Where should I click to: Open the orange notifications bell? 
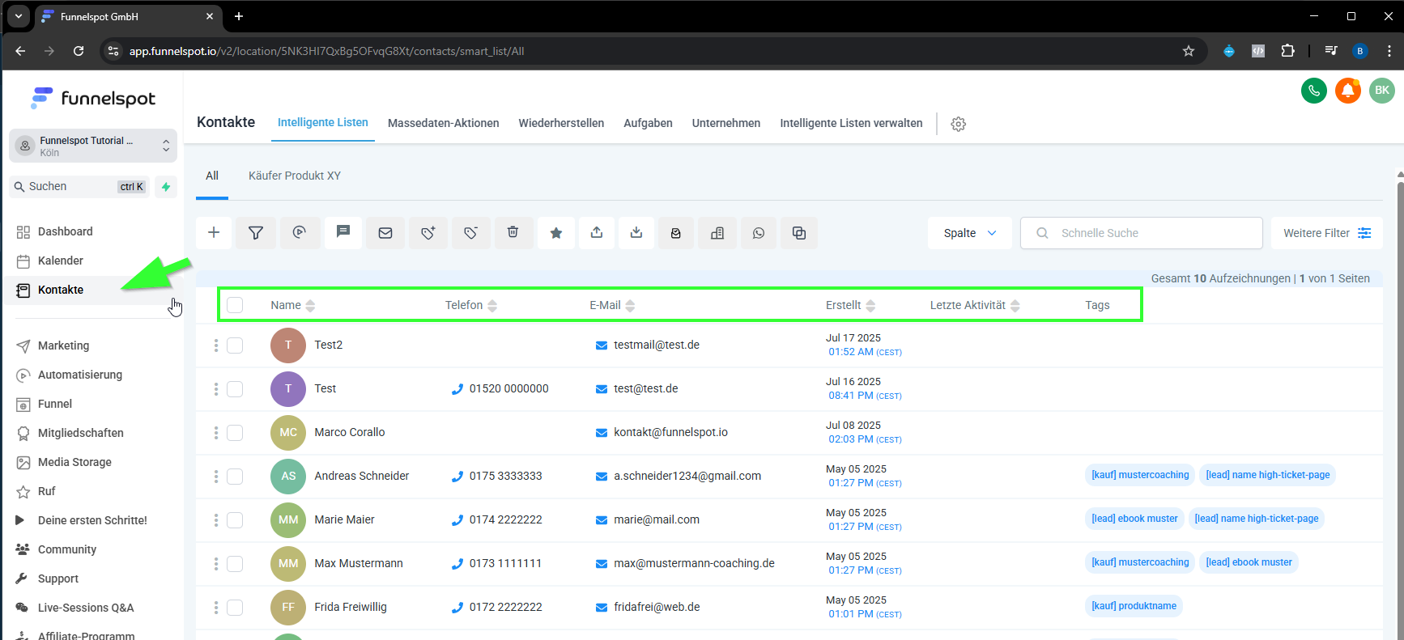[1348, 91]
